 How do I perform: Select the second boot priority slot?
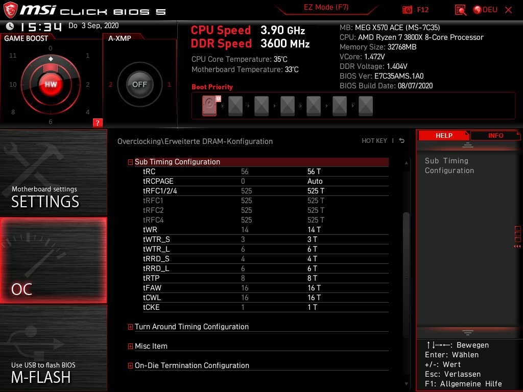[235, 106]
